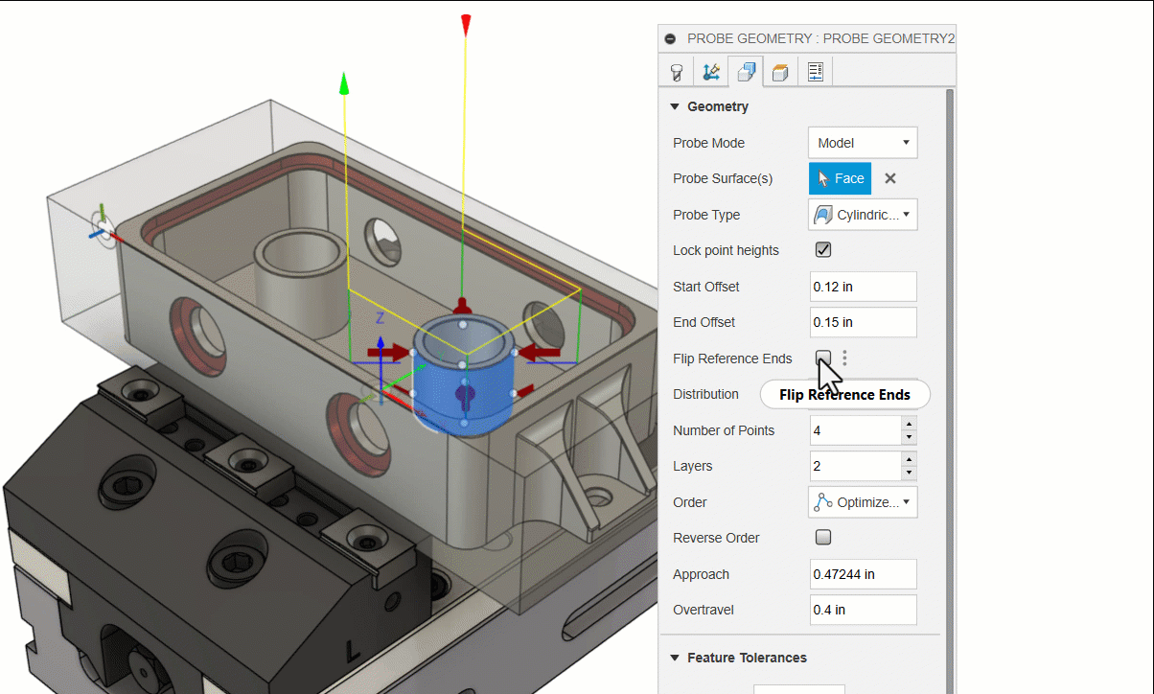Open the Tool tab icon
1154x694 pixels.
point(677,72)
